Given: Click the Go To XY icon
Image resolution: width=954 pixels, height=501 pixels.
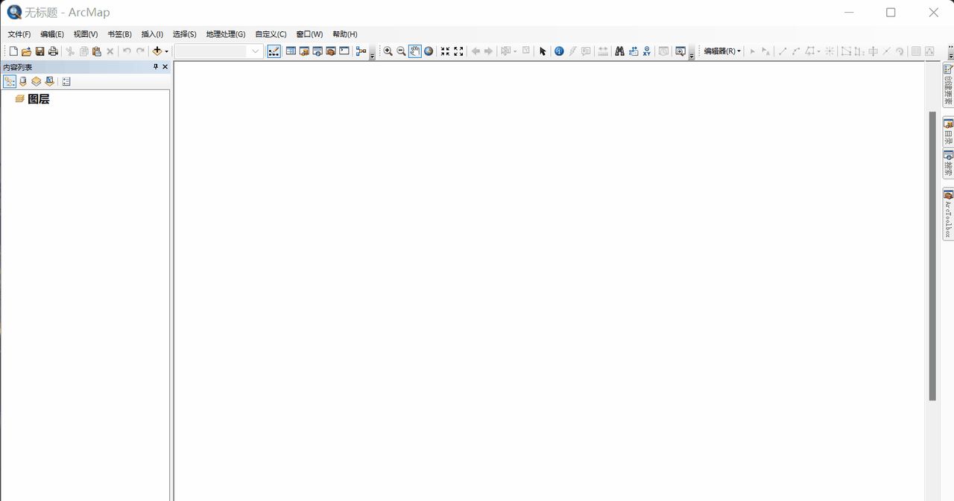Looking at the screenshot, I should point(646,51).
